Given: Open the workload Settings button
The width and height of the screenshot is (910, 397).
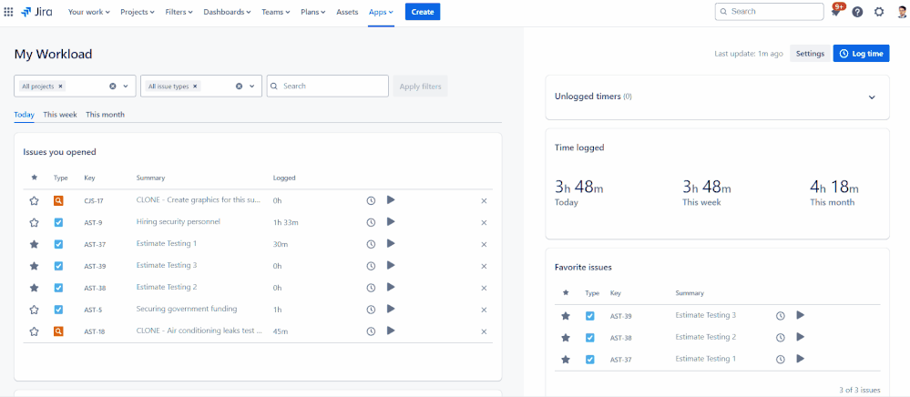Looking at the screenshot, I should [x=810, y=54].
